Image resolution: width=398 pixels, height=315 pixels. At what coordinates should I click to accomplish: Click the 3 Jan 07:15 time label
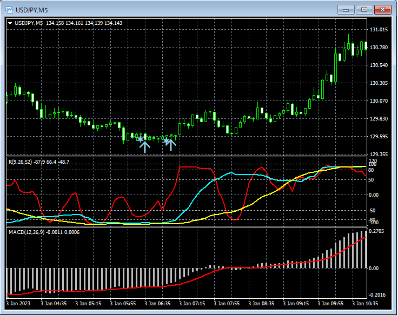pyautogui.click(x=192, y=303)
